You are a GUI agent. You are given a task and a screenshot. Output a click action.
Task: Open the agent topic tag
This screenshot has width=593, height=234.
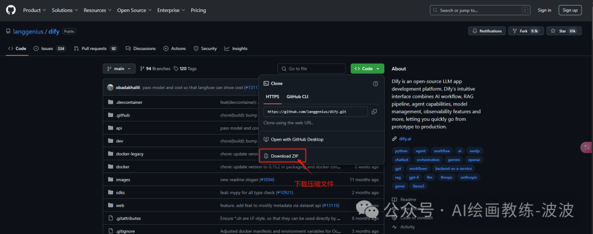[420, 151]
